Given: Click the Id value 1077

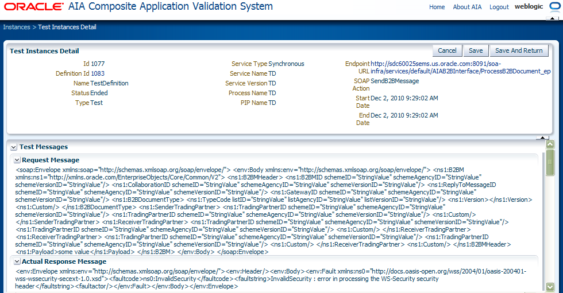Looking at the screenshot, I should point(98,64).
